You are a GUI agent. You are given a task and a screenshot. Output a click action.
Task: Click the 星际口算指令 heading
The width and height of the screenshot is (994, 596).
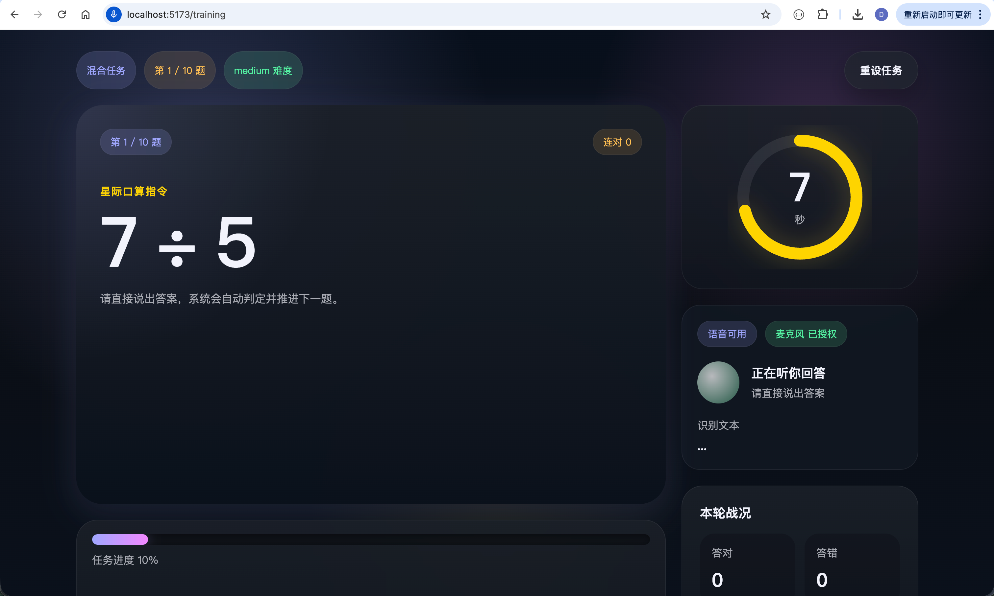click(134, 192)
